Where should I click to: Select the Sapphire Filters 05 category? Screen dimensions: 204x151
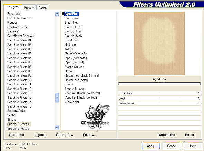coord(19,58)
